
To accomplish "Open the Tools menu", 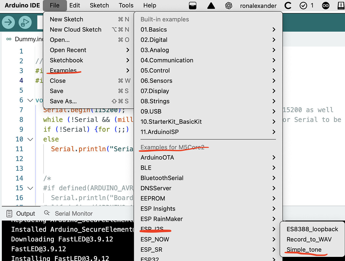I will tap(126, 5).
